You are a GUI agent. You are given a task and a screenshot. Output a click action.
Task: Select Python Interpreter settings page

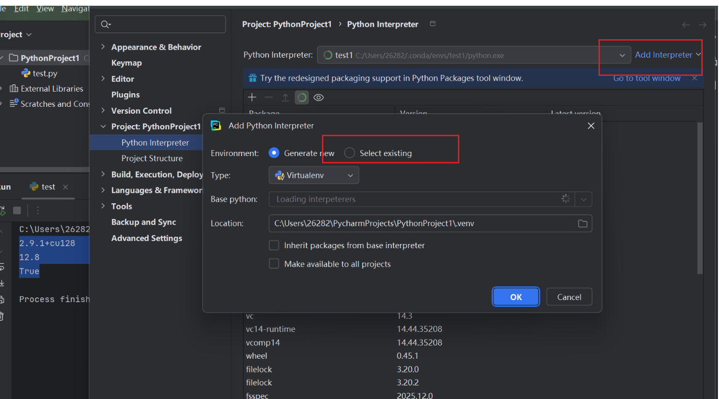[155, 142]
